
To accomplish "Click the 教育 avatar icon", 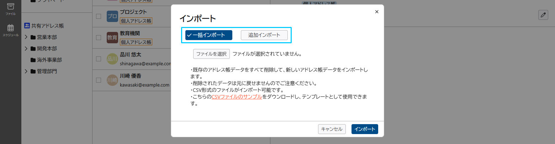I will point(112,38).
